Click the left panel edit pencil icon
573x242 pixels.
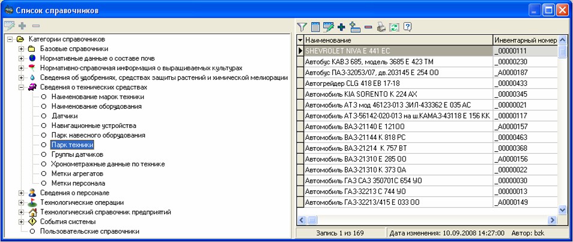coord(9,26)
